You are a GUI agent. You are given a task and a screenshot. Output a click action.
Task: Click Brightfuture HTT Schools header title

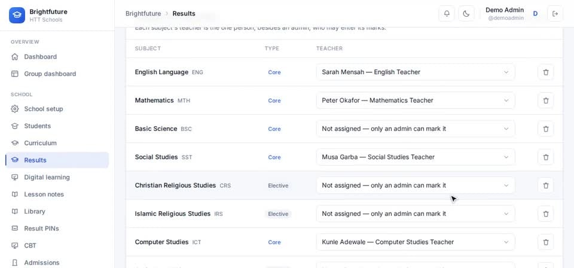point(48,16)
